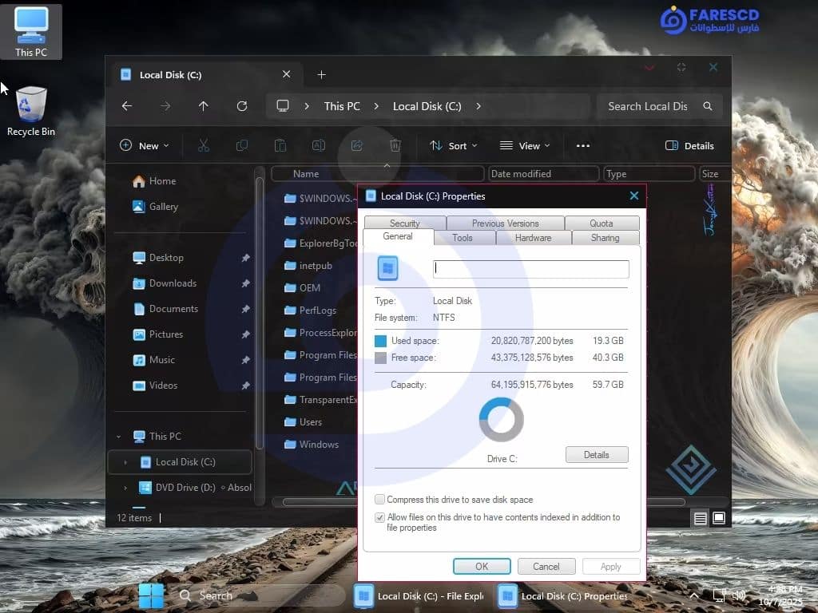The image size is (818, 613).
Task: Switch to the Security tab
Action: click(x=404, y=223)
